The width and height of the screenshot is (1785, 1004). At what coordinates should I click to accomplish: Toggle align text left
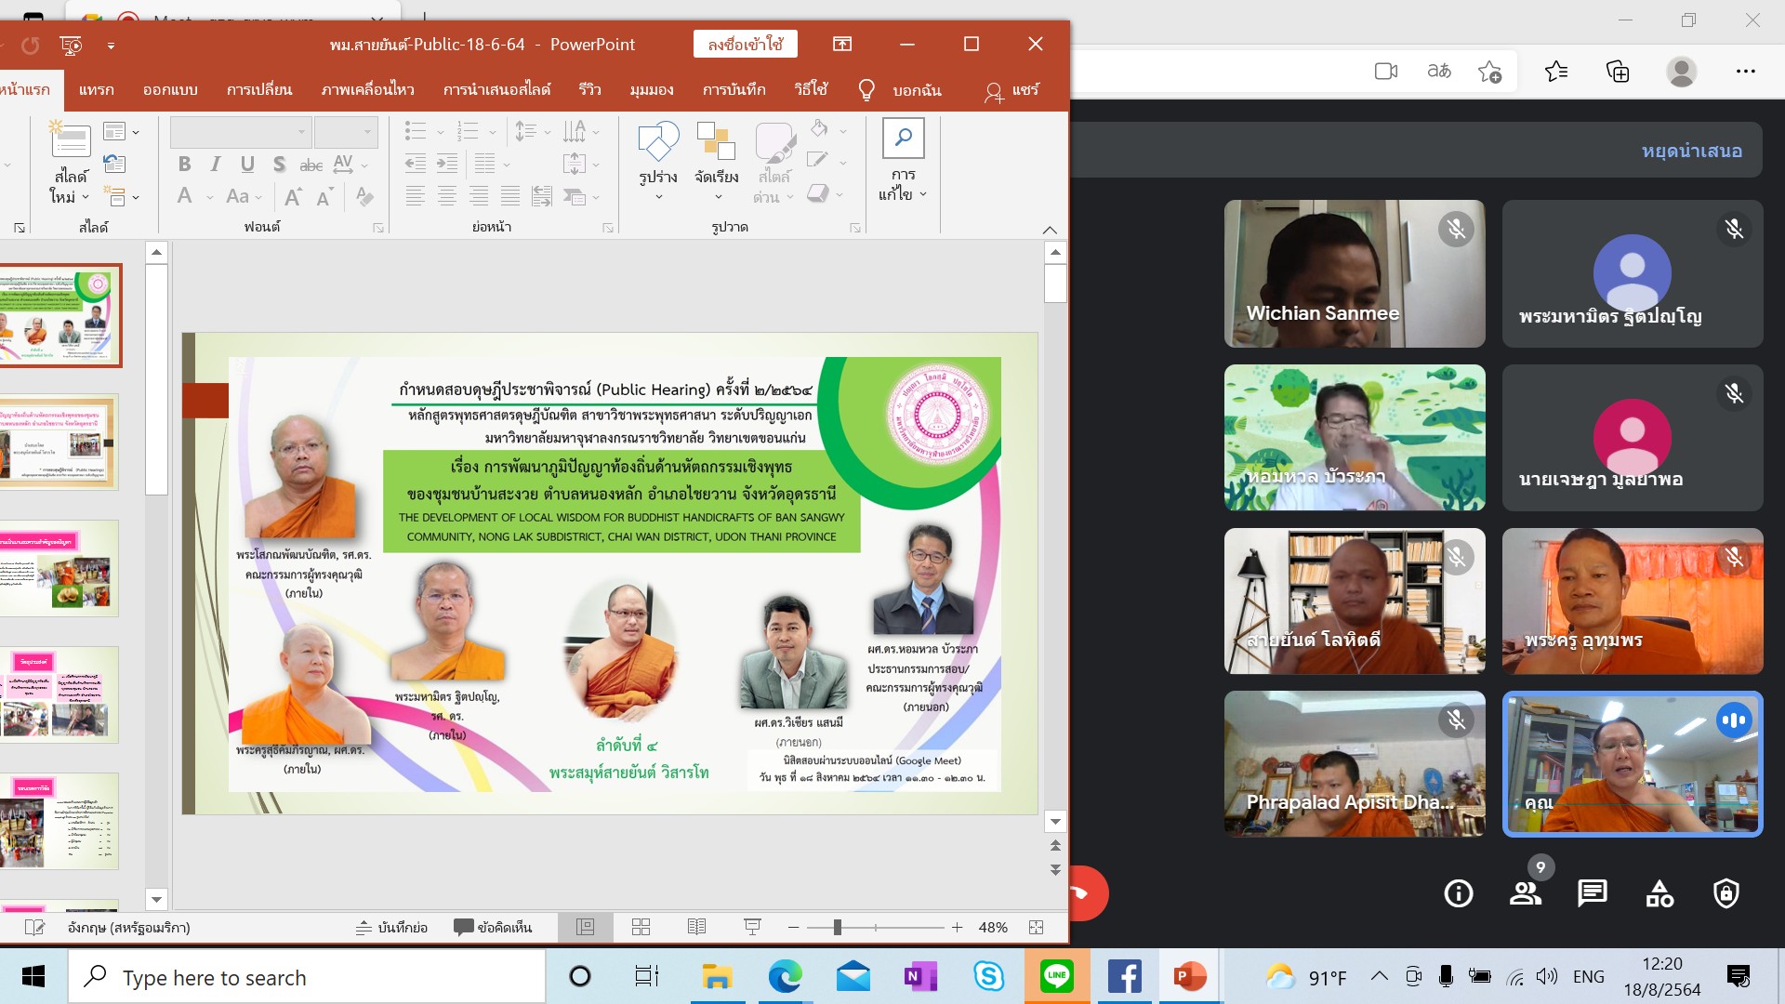click(416, 196)
